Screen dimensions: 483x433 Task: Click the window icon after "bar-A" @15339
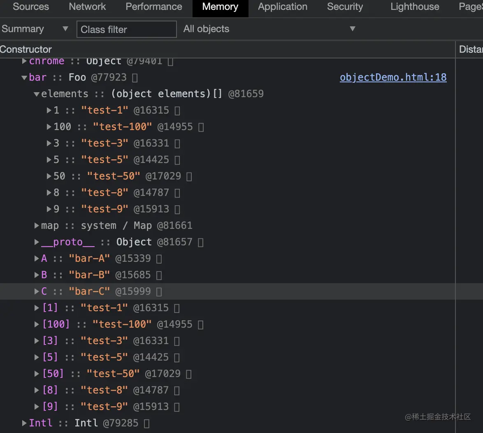159,259
